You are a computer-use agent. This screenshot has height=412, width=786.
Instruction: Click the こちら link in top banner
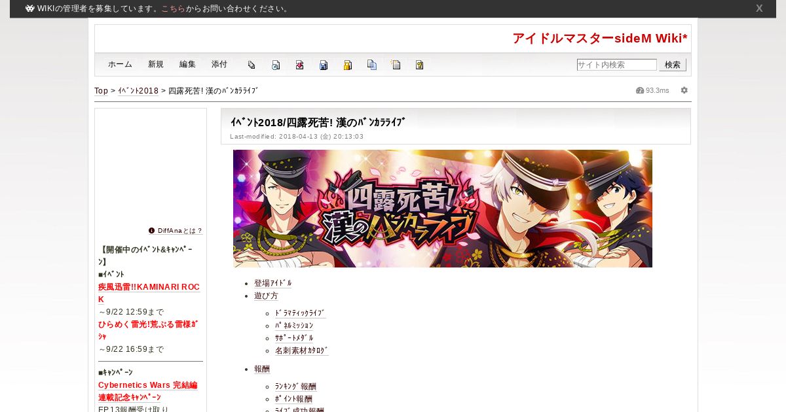pos(173,9)
